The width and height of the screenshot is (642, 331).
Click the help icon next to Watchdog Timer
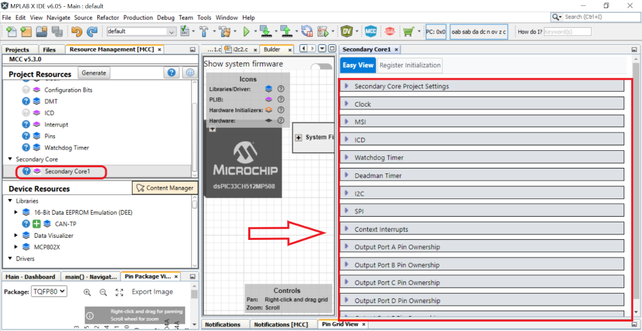click(x=26, y=147)
